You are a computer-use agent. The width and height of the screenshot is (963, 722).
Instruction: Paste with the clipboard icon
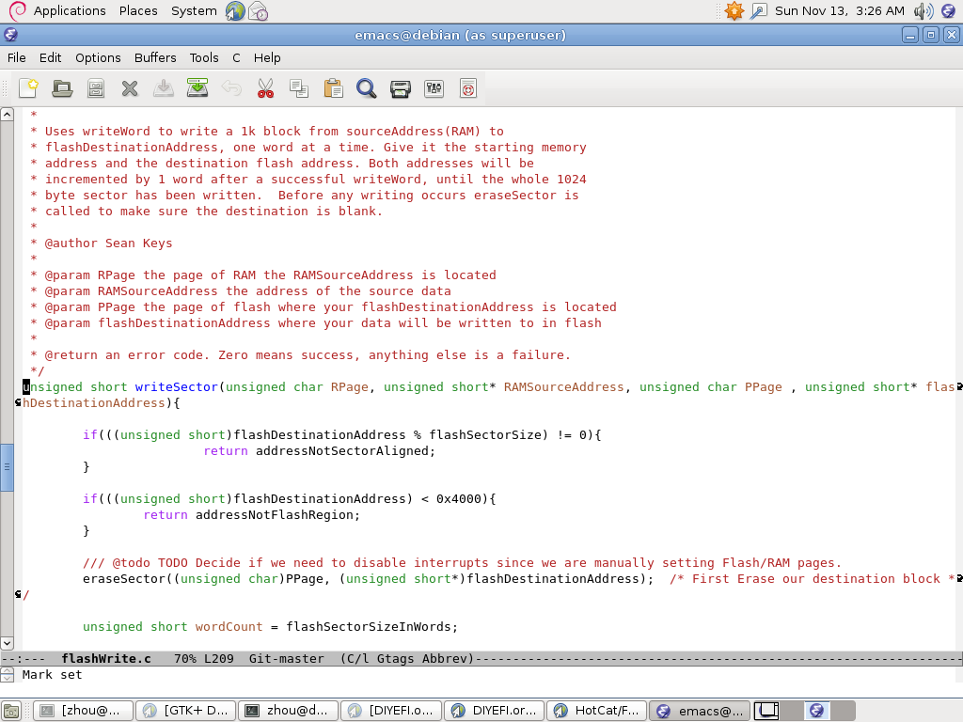[x=333, y=88]
